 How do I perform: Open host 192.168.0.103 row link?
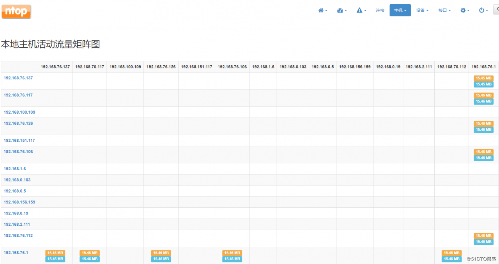(x=17, y=180)
